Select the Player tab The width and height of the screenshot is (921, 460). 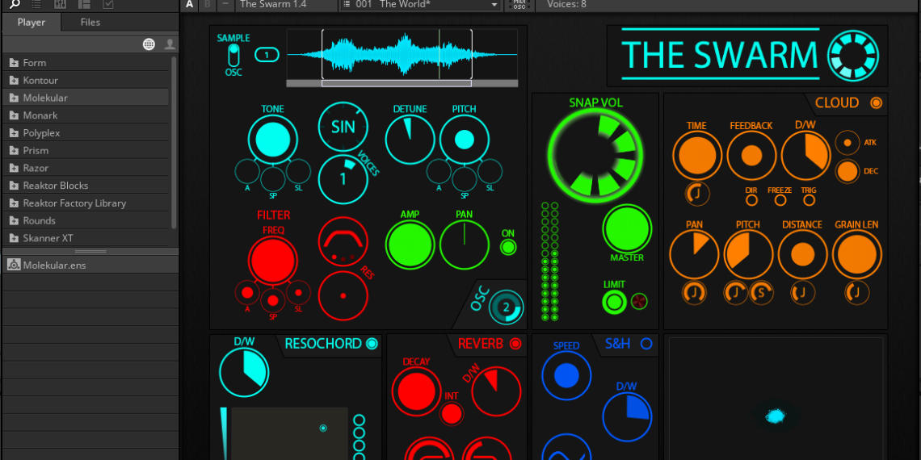click(32, 23)
